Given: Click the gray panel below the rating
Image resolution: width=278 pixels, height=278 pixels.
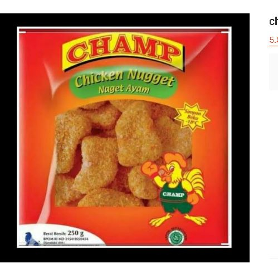Looking at the screenshot, I should (x=274, y=72).
